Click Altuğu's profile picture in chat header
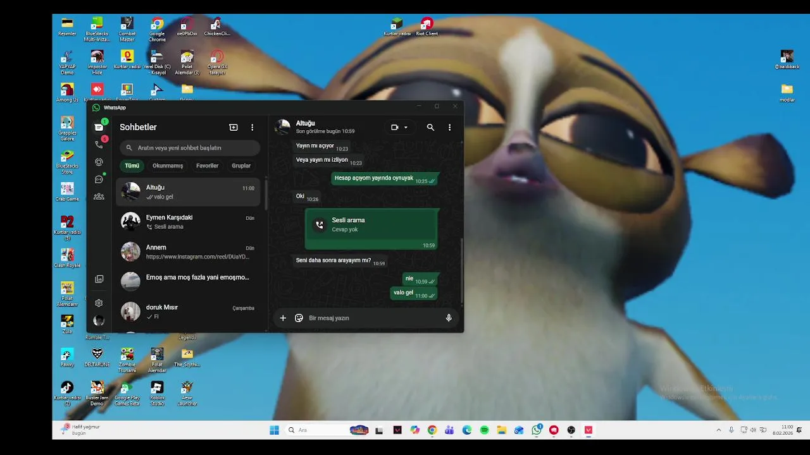 point(283,127)
